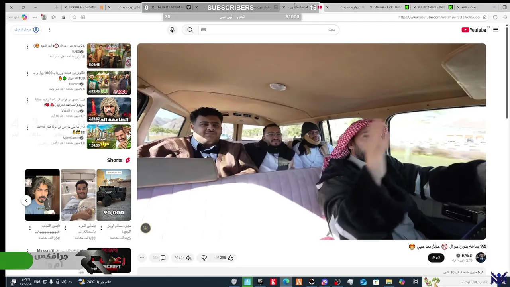Open the 90,000 car Shorts thumbnail

tap(114, 195)
